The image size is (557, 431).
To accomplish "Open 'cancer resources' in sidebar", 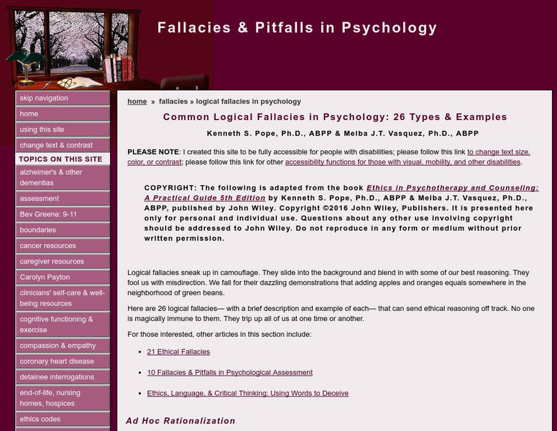I will point(63,246).
